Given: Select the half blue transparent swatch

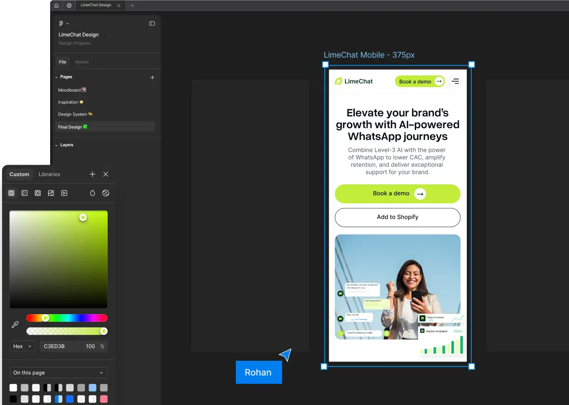Looking at the screenshot, I should pos(58,399).
